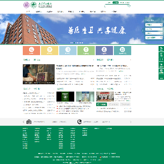Click the building-shaped partner logo in links strip
Screen dimensions: 164x164
(29, 122)
